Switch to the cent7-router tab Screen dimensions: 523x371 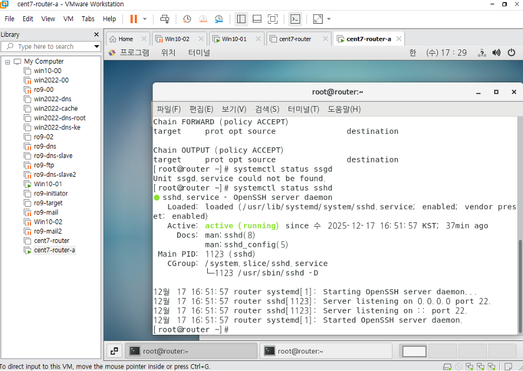click(x=294, y=39)
